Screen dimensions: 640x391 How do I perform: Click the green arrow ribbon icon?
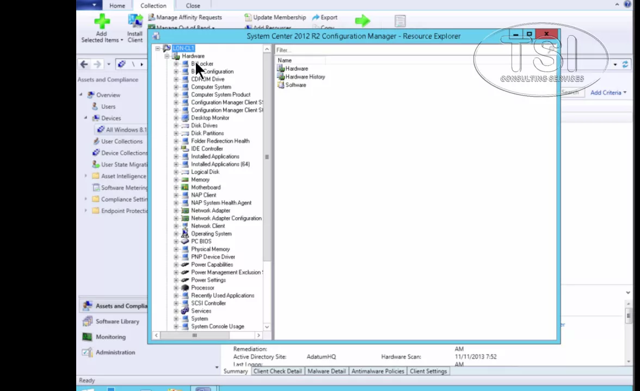362,21
